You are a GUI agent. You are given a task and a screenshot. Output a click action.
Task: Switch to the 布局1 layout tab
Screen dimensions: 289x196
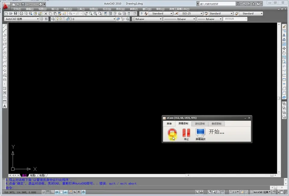coord(33,175)
